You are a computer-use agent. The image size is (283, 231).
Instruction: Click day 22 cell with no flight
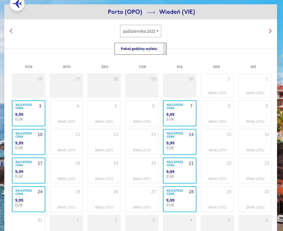pyautogui.click(x=217, y=170)
